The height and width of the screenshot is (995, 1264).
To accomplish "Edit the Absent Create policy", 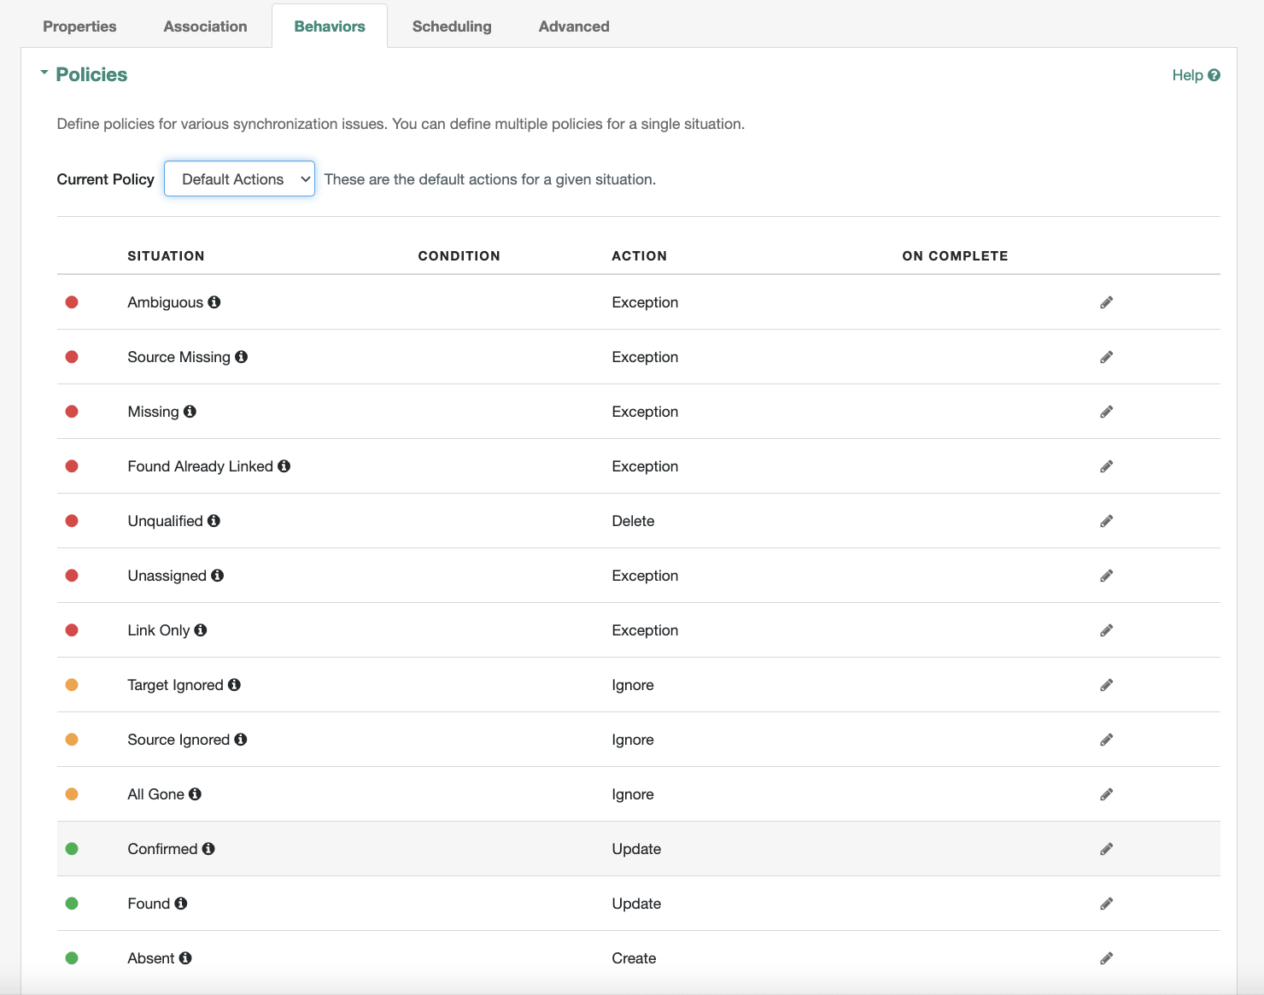I will click(1106, 958).
